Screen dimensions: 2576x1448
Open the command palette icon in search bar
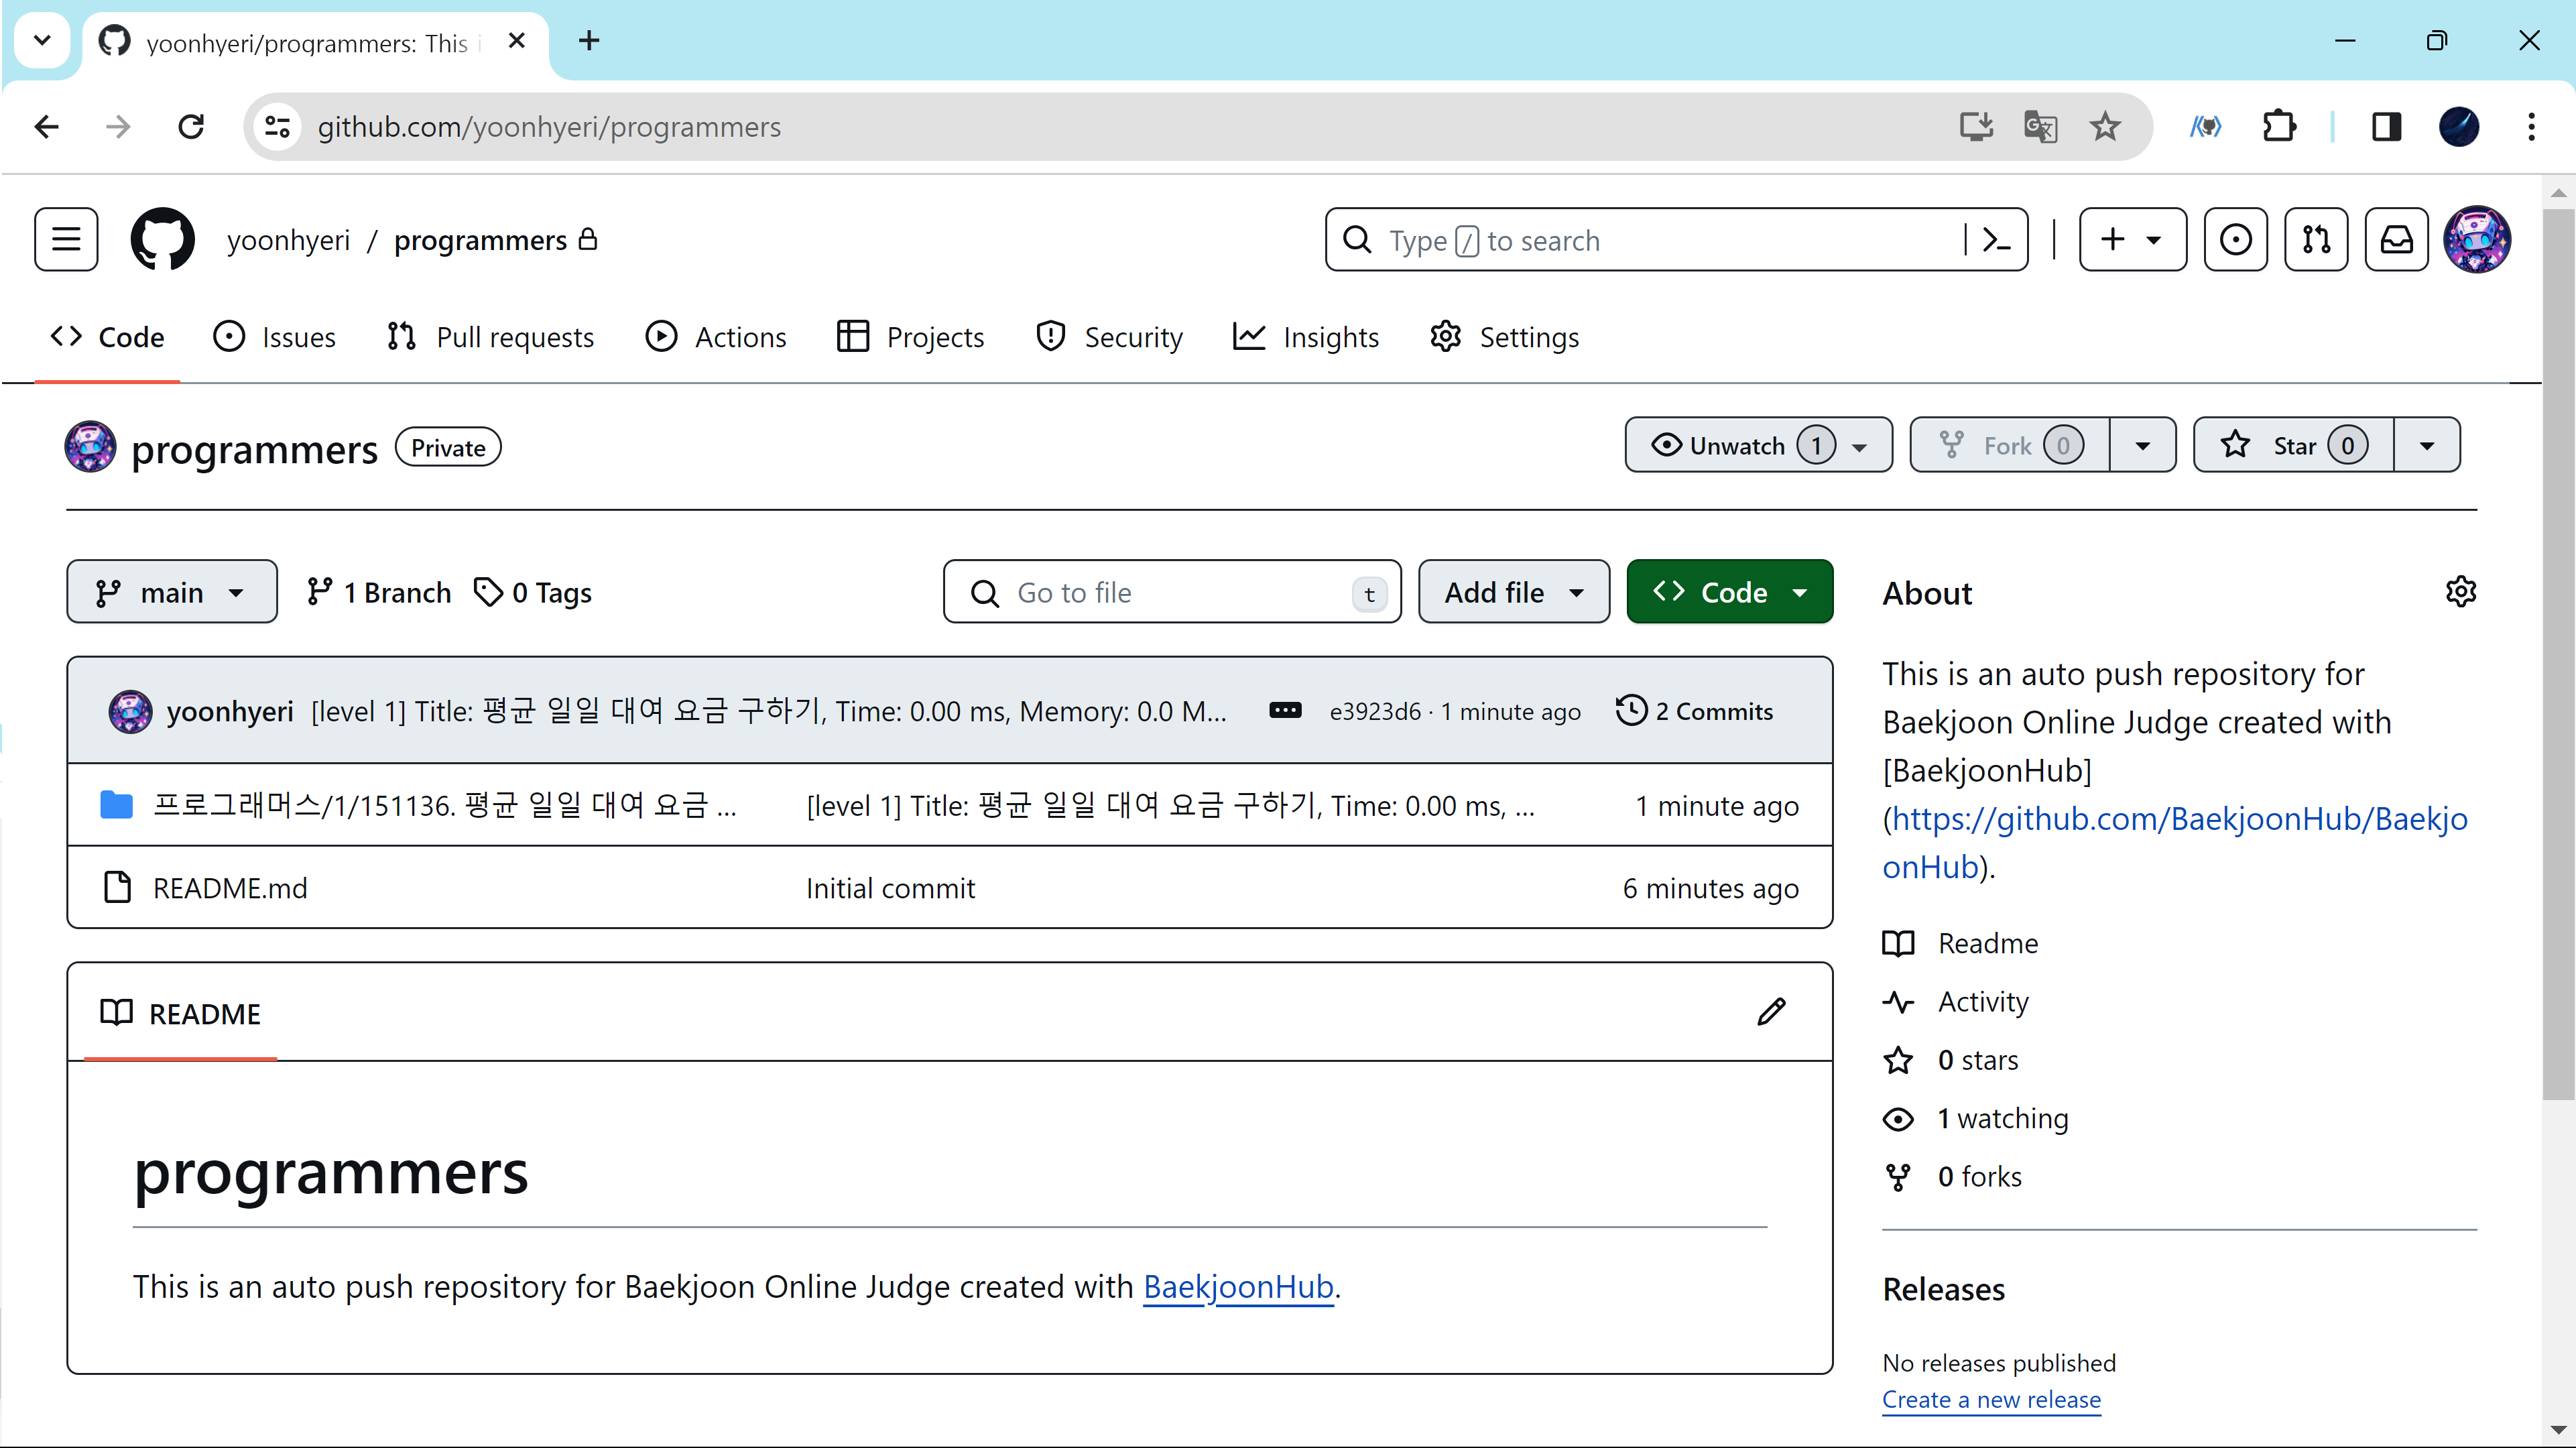[x=1996, y=240]
